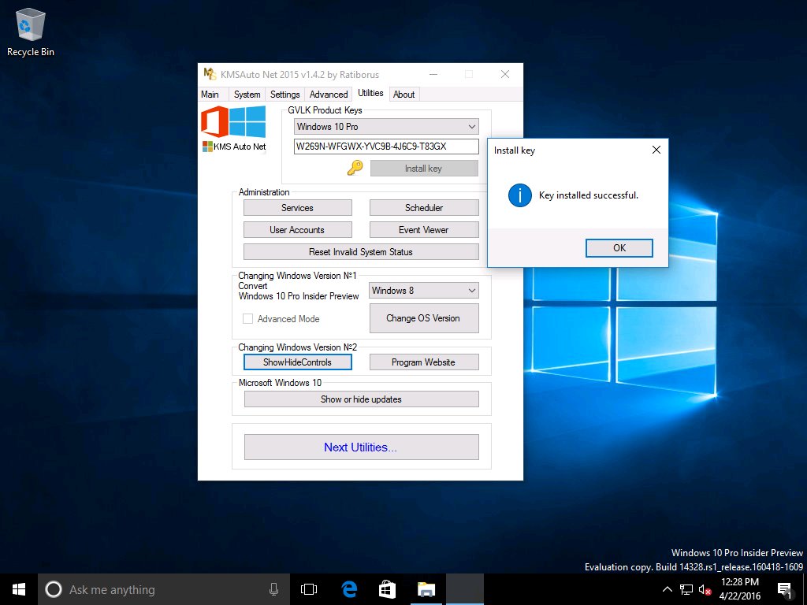Image resolution: width=807 pixels, height=605 pixels.
Task: Click the blue information icon in dialog
Action: point(520,195)
